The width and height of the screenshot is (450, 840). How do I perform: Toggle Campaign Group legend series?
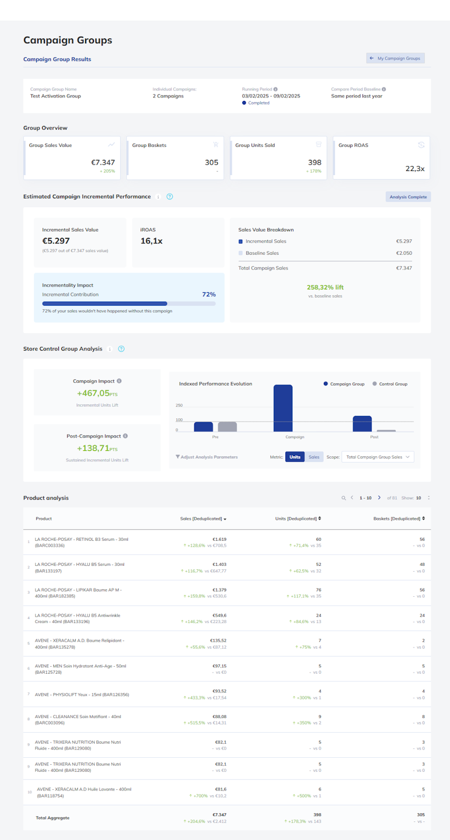(344, 384)
